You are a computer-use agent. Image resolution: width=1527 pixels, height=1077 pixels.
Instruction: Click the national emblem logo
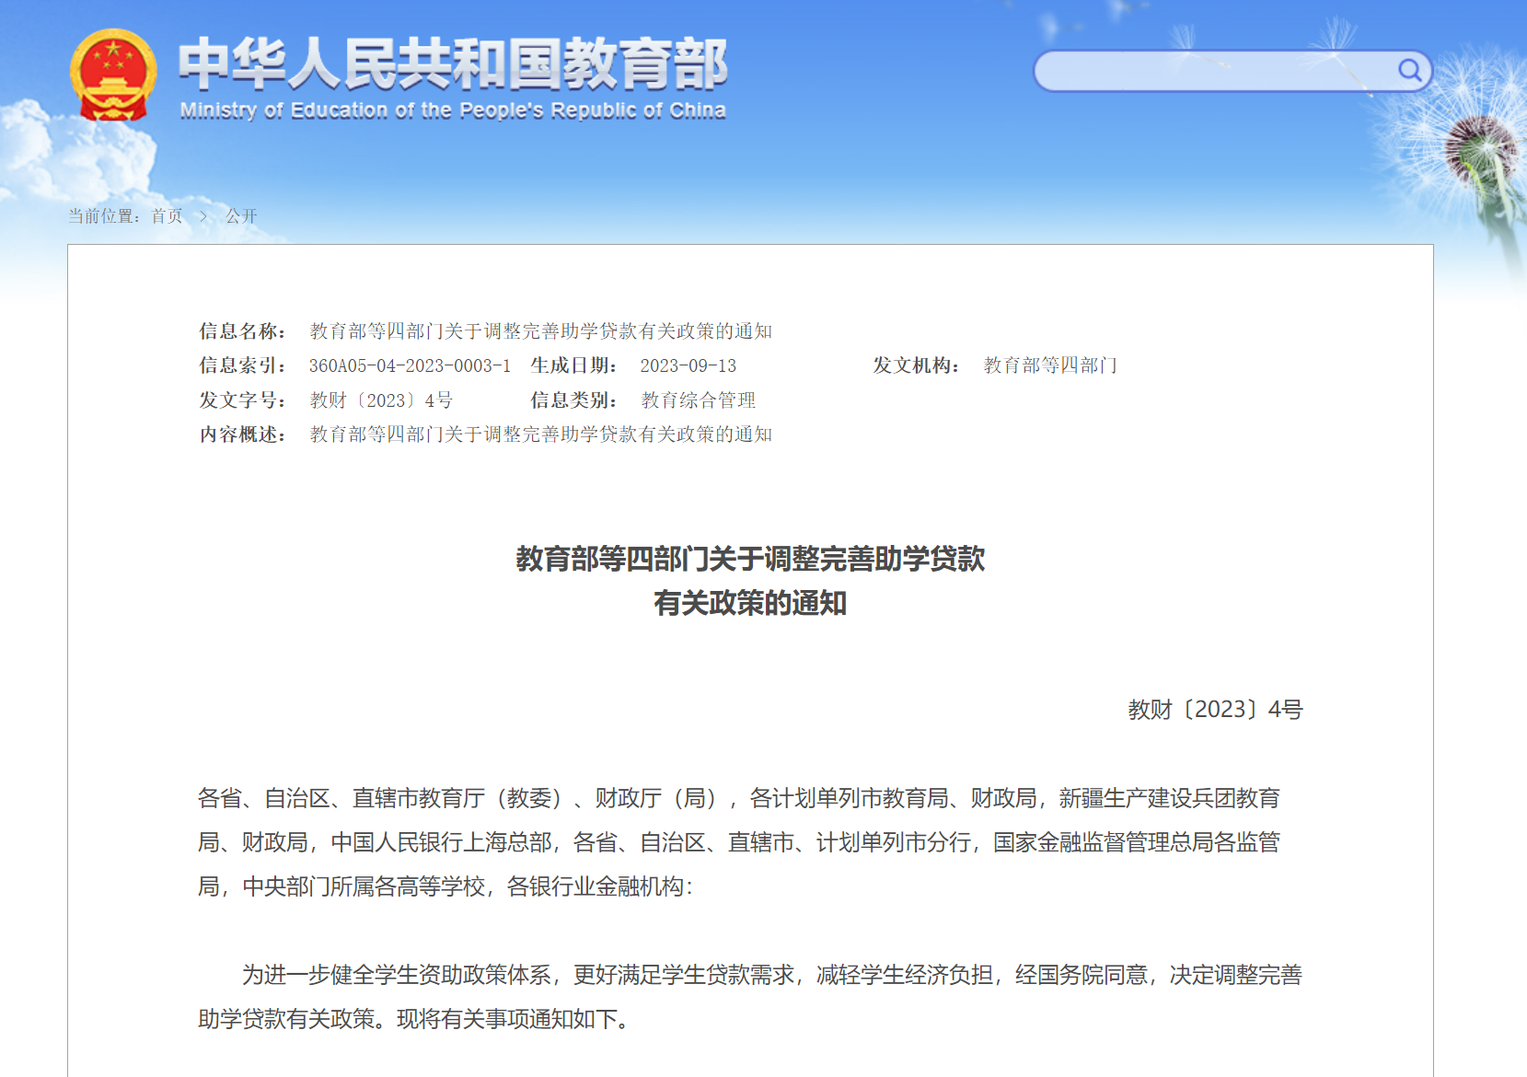click(112, 75)
